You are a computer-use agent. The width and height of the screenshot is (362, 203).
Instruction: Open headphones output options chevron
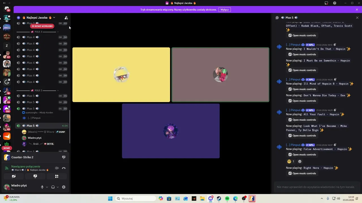click(58, 187)
